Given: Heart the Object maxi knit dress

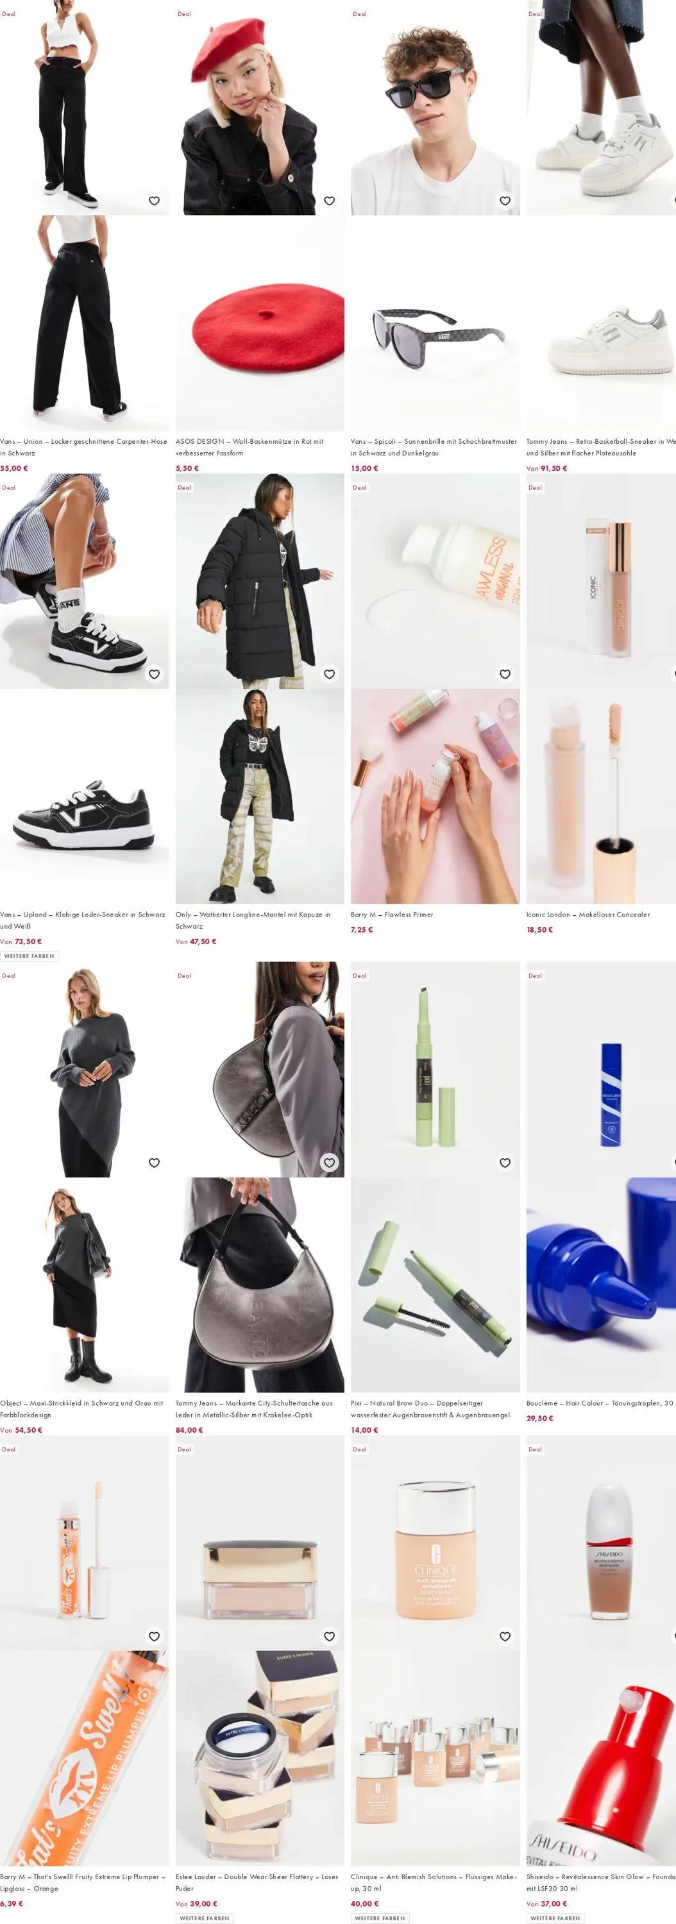Looking at the screenshot, I should [154, 1163].
